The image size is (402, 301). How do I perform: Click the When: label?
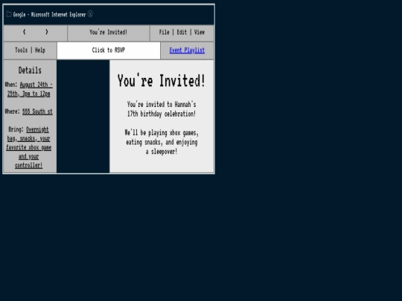(x=11, y=85)
